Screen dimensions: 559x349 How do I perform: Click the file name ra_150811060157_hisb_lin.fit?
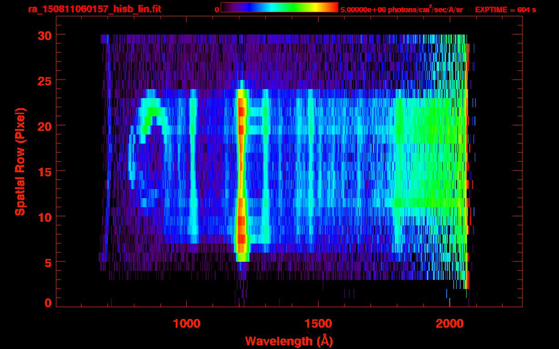click(x=94, y=9)
